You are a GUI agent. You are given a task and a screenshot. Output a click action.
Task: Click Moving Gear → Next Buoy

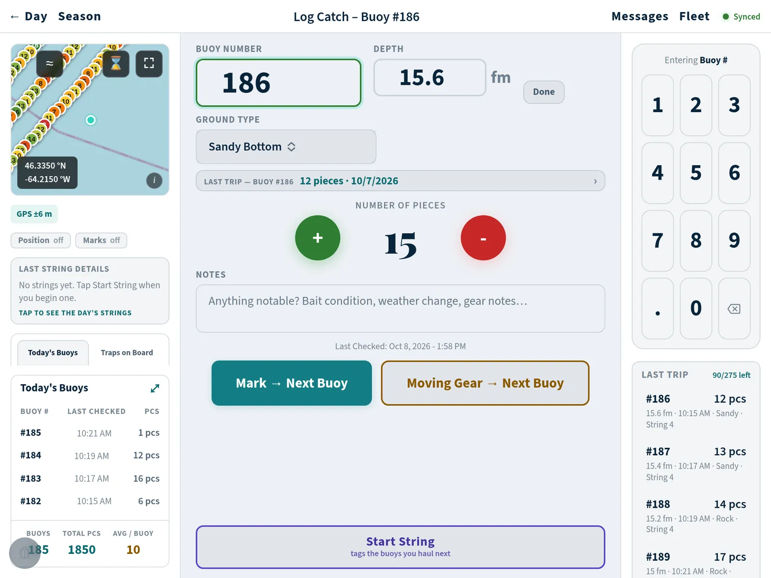coord(485,383)
